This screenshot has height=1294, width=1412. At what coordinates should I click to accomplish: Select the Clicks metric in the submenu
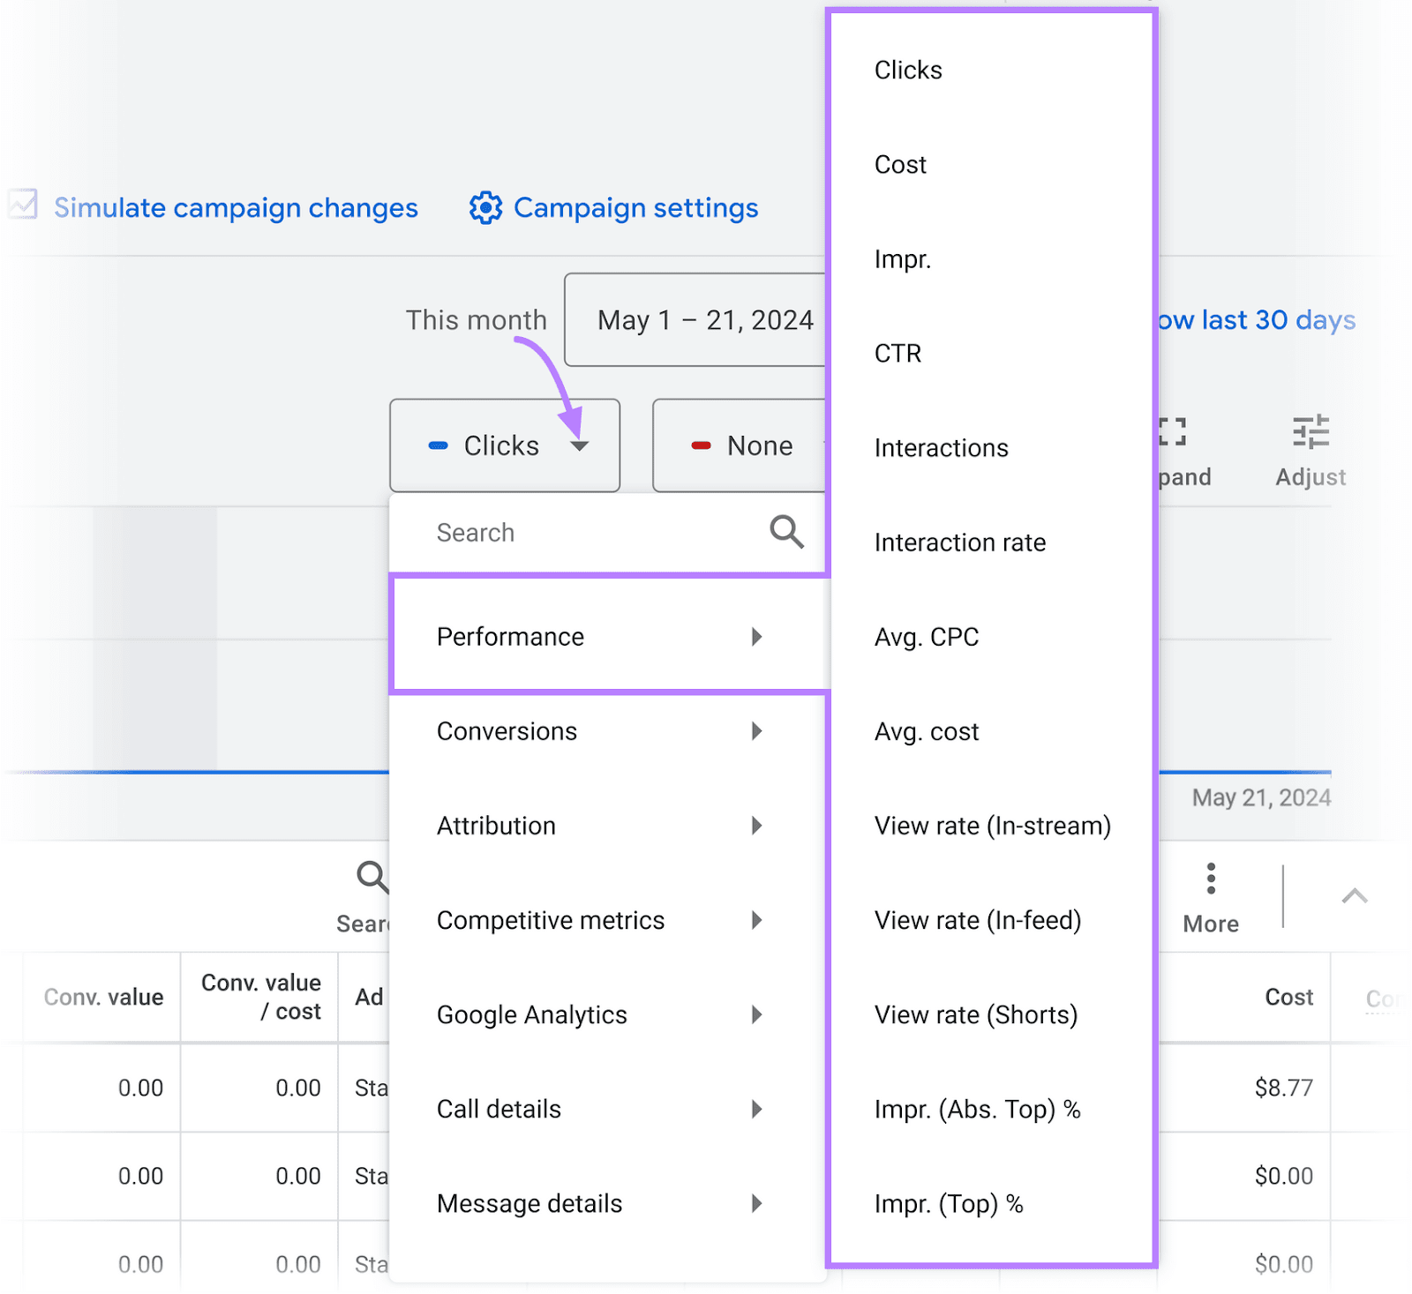click(907, 70)
